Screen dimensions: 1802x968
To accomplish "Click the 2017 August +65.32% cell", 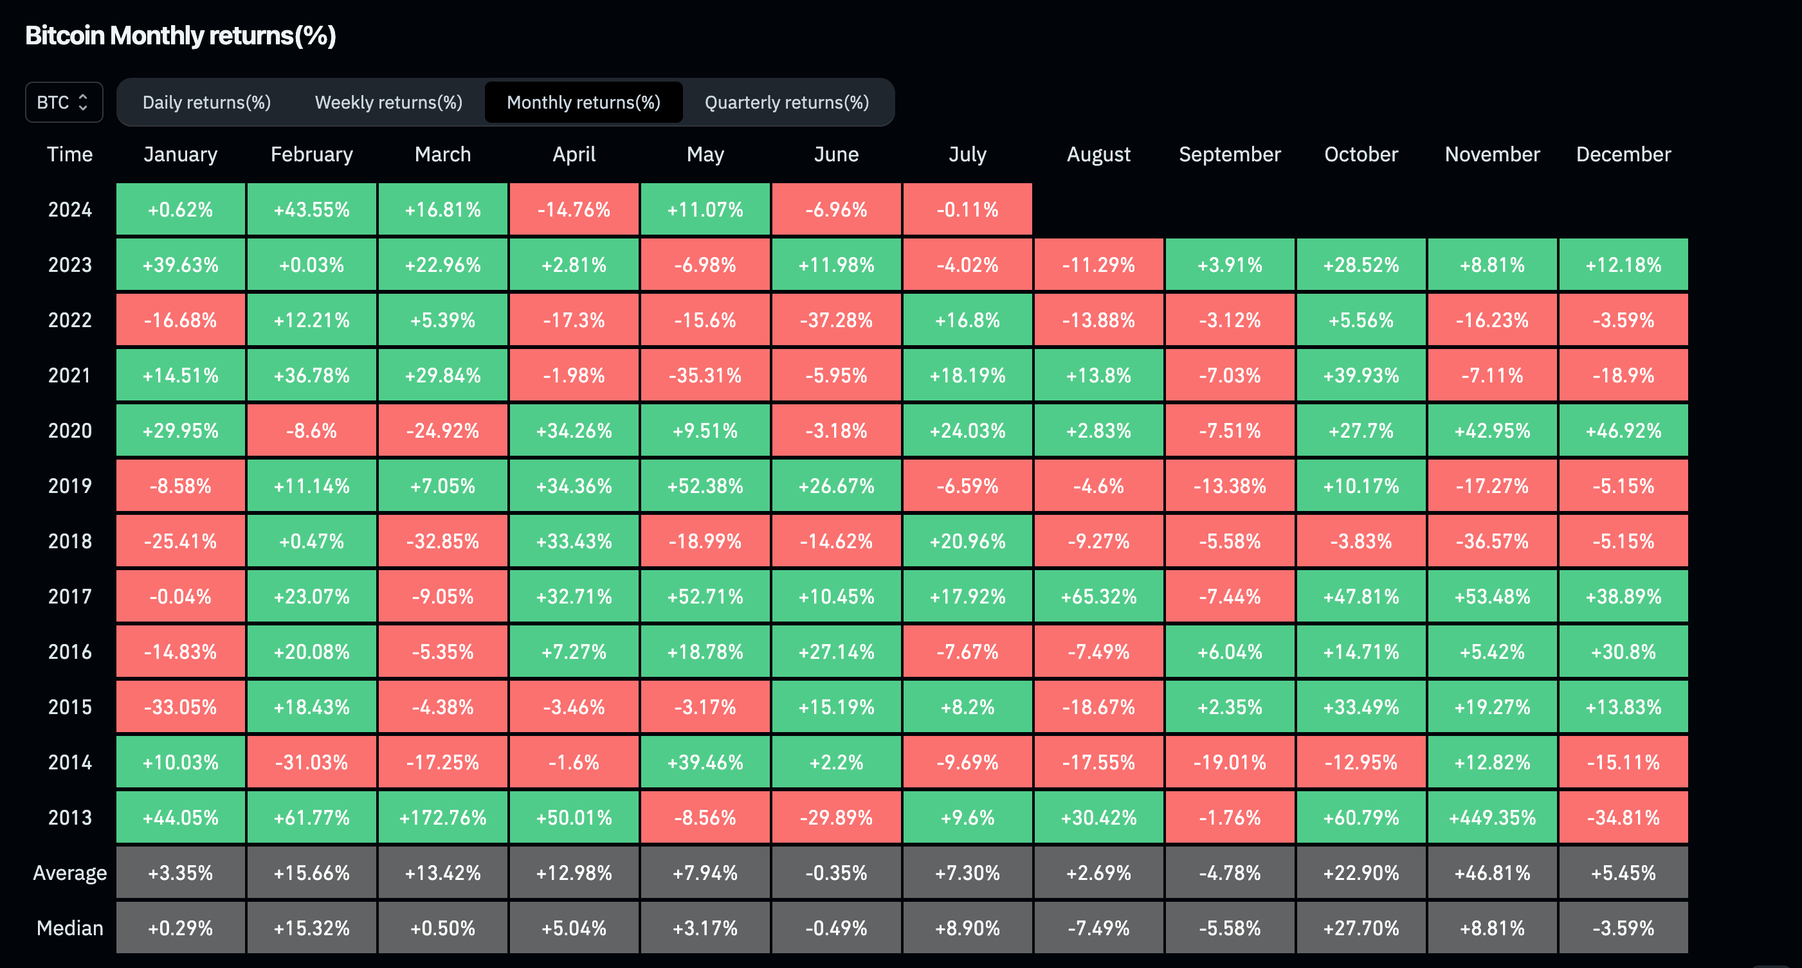I will [1098, 596].
